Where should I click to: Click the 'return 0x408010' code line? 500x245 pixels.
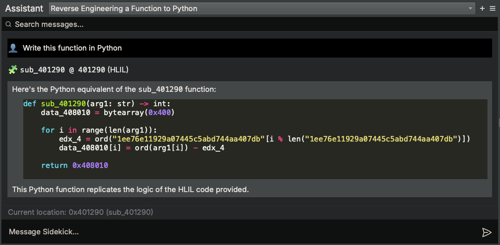pyautogui.click(x=74, y=166)
